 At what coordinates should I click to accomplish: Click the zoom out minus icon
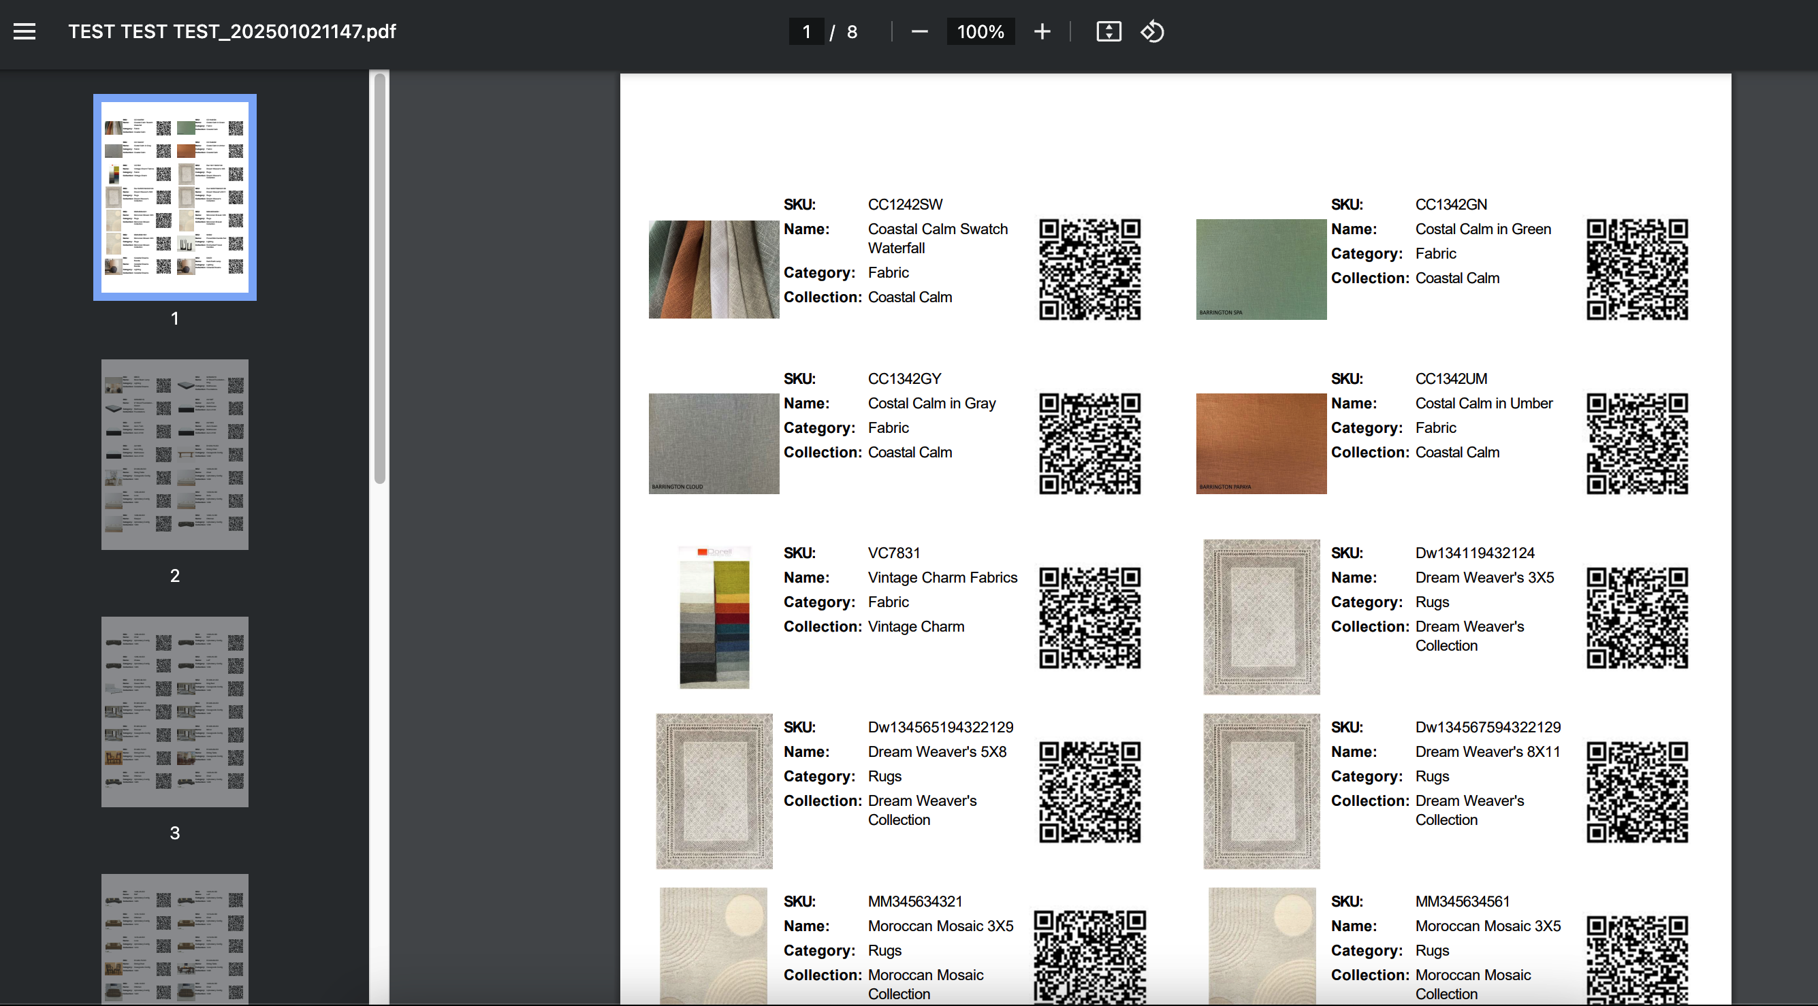[x=919, y=32]
